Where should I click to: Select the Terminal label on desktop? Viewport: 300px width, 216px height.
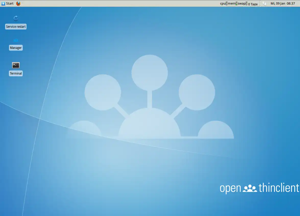16,73
